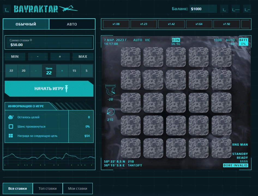Click the x1.23 multiplier box

(144, 24)
